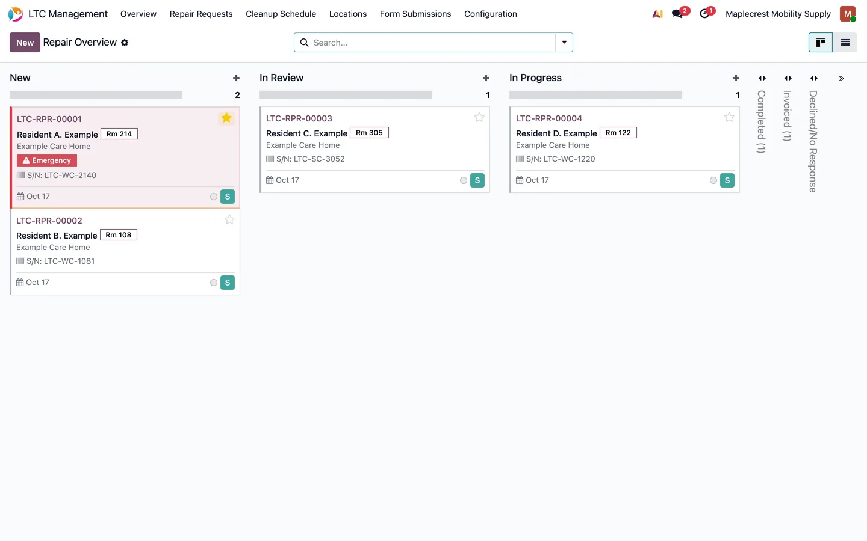The image size is (867, 541).
Task: Unstar the LTC-RPR-00001 priority star
Action: click(x=226, y=118)
